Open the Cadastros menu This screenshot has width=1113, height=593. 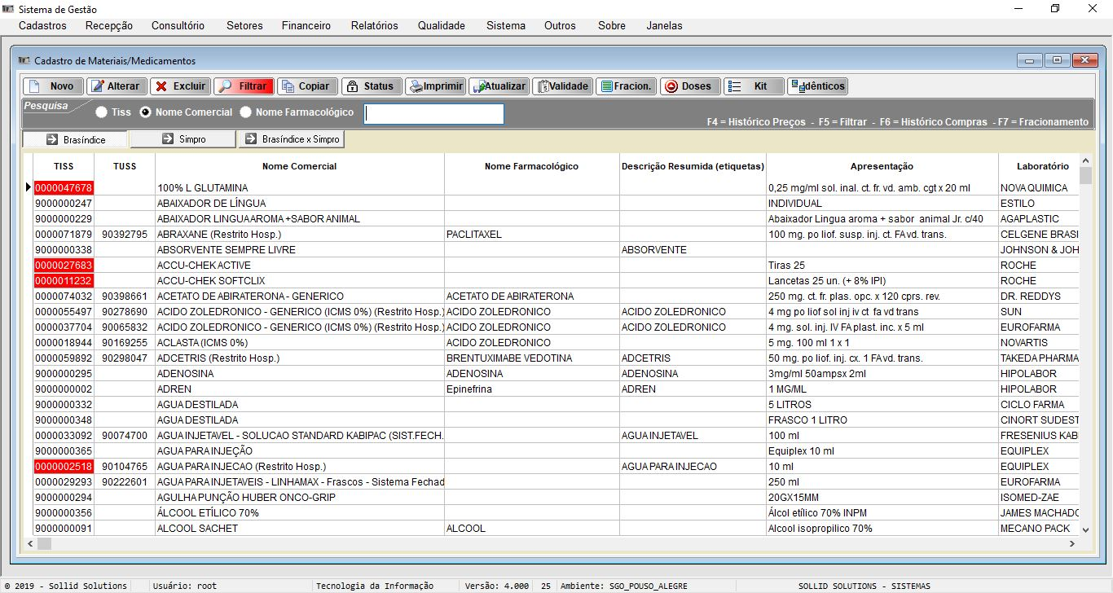[42, 25]
